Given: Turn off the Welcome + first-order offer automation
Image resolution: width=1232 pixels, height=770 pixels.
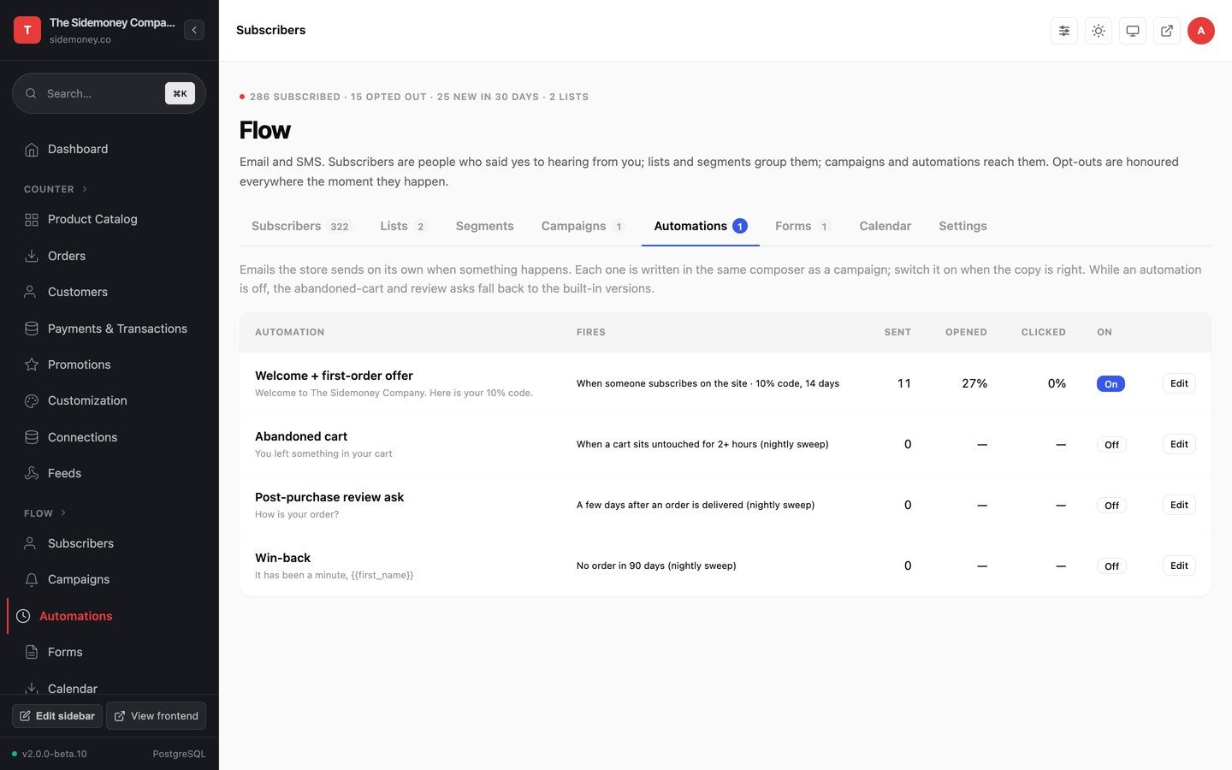Looking at the screenshot, I should coord(1111,384).
